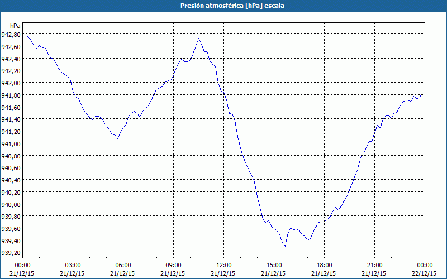Image resolution: width=447 pixels, height=279 pixels.
Task: Click the pressure curve peak near 10:30
Action: tap(199, 39)
